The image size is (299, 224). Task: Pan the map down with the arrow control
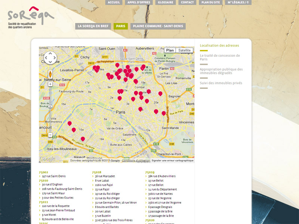50,62
